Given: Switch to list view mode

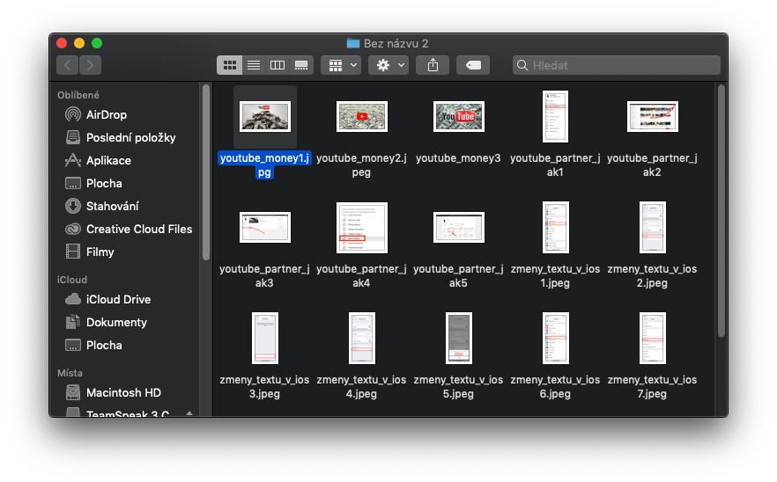Looking at the screenshot, I should [254, 65].
